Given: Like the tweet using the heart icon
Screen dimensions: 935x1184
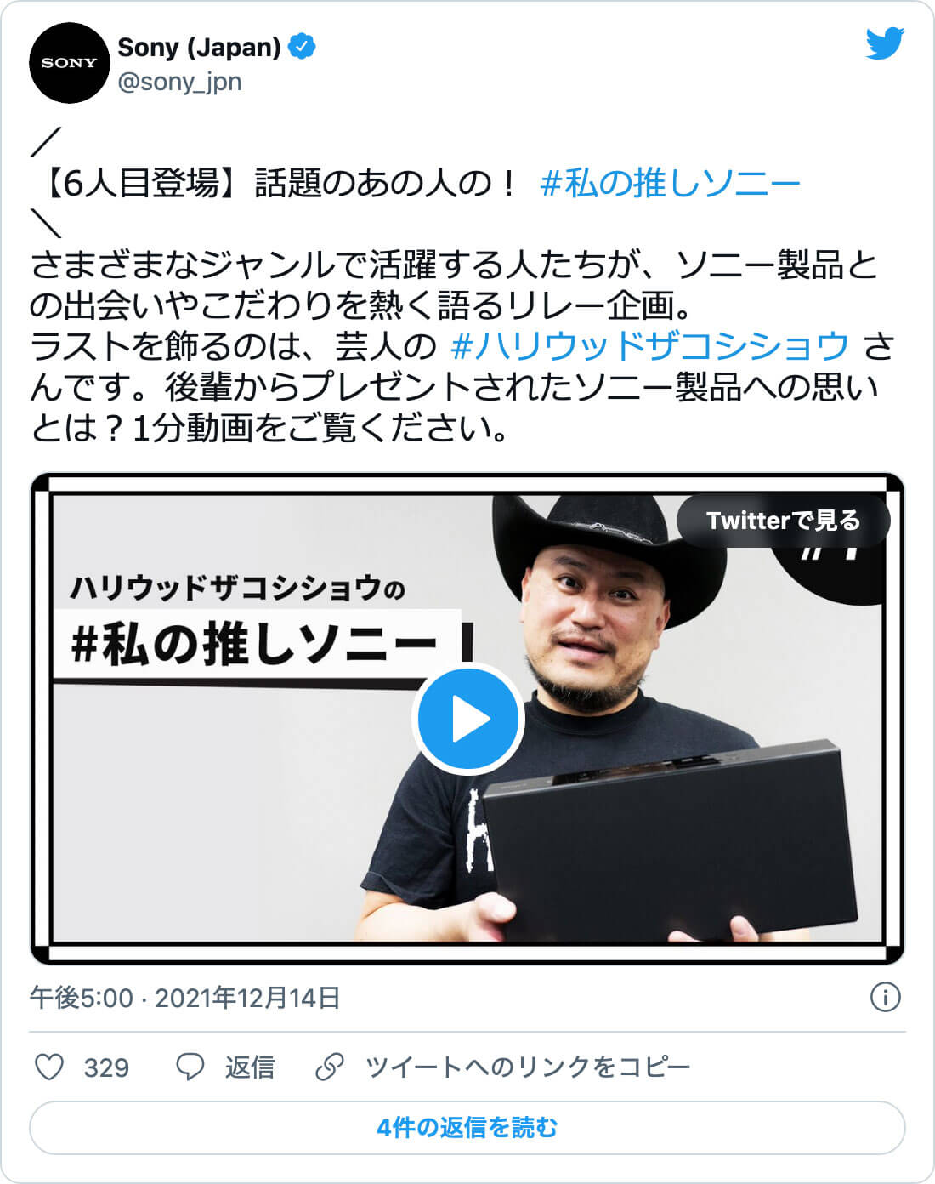Looking at the screenshot, I should click(49, 1067).
